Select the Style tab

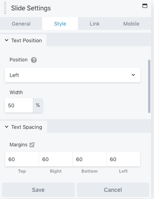point(60,24)
